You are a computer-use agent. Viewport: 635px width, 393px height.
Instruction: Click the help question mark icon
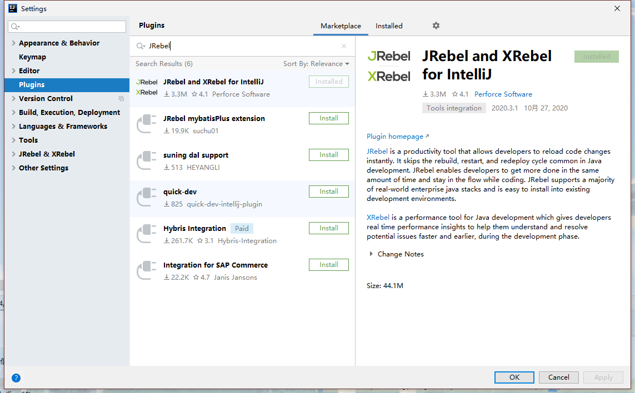(16, 378)
